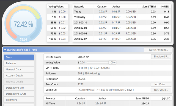
Task: Adjust the Voting Value slider track
Action: click(x=98, y=62)
